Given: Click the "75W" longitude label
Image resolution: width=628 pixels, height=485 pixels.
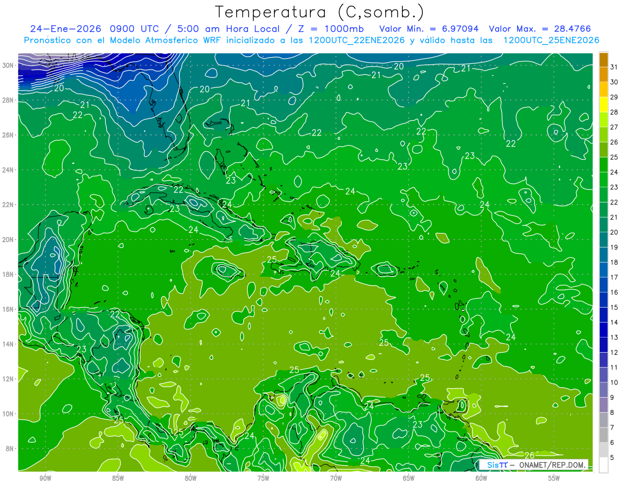Looking at the screenshot, I should point(263,478).
